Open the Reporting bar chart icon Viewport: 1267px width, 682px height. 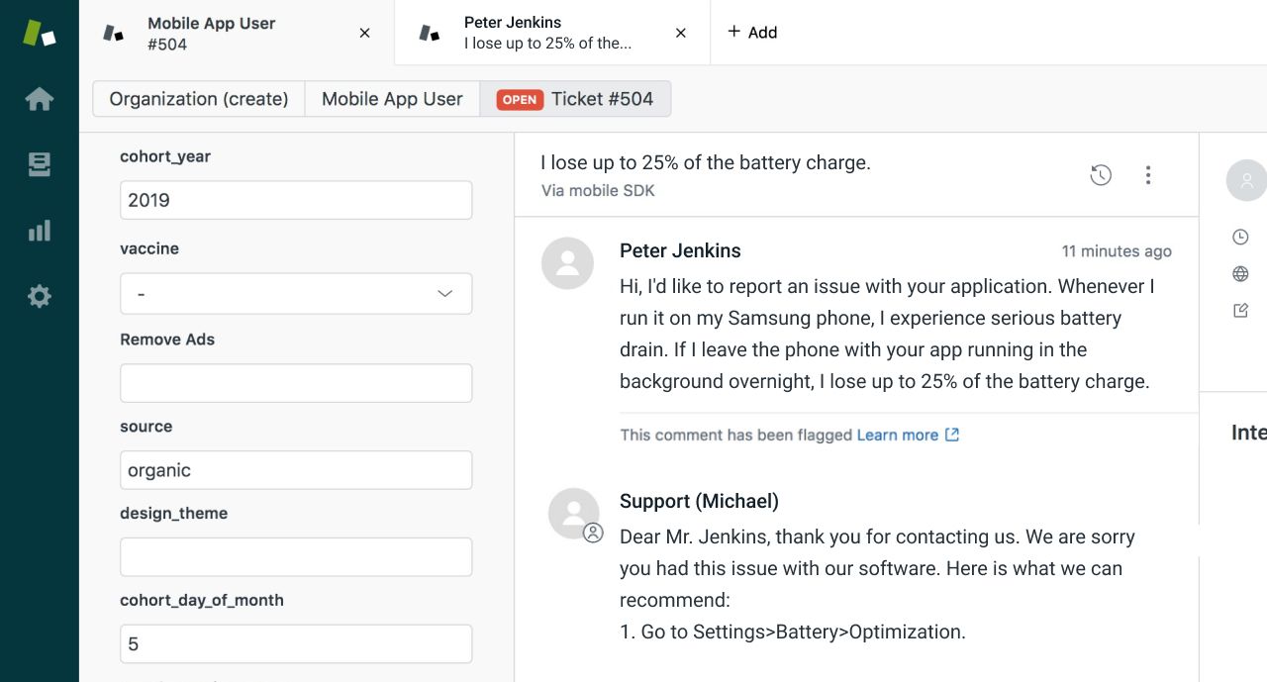pos(40,231)
